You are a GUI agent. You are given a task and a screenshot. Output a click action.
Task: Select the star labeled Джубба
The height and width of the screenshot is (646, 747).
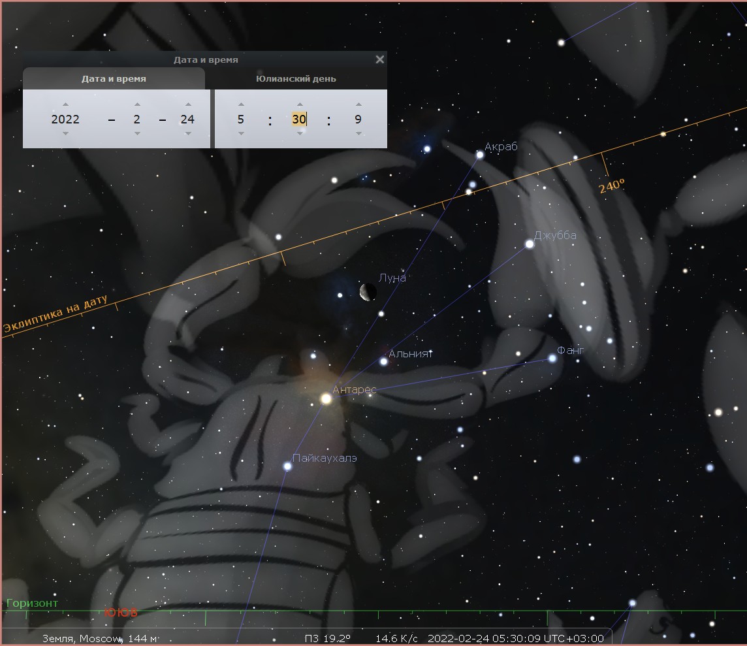530,244
